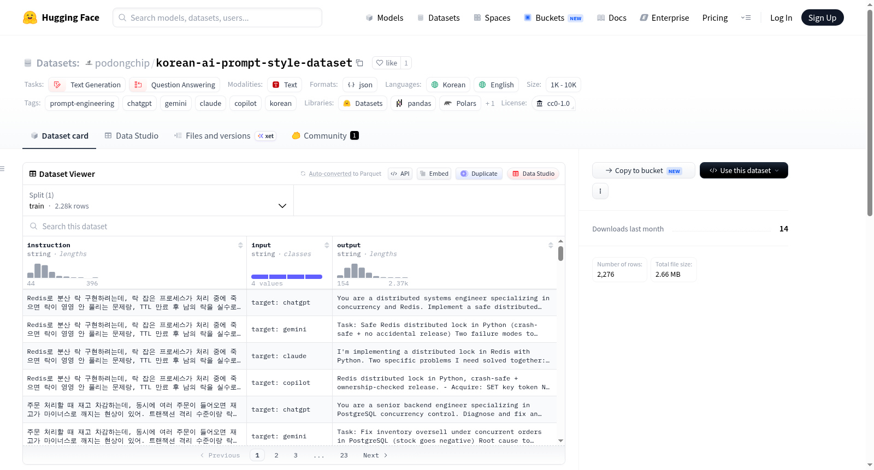Click the instruction lengths histogram
Image resolution: width=874 pixels, height=470 pixels.
(63, 271)
